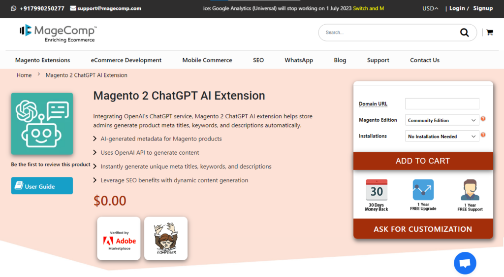This screenshot has height=277, width=504.
Task: Open the SEO menu item
Action: pyautogui.click(x=258, y=60)
